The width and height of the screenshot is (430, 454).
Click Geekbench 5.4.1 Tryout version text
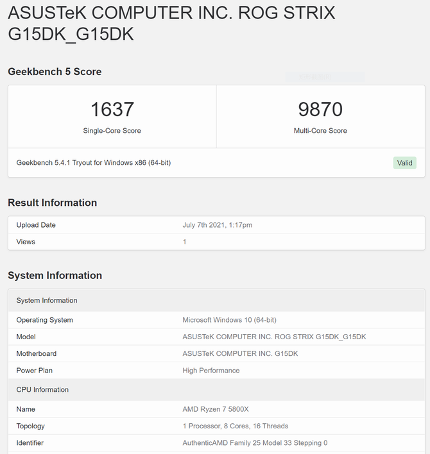tap(93, 163)
